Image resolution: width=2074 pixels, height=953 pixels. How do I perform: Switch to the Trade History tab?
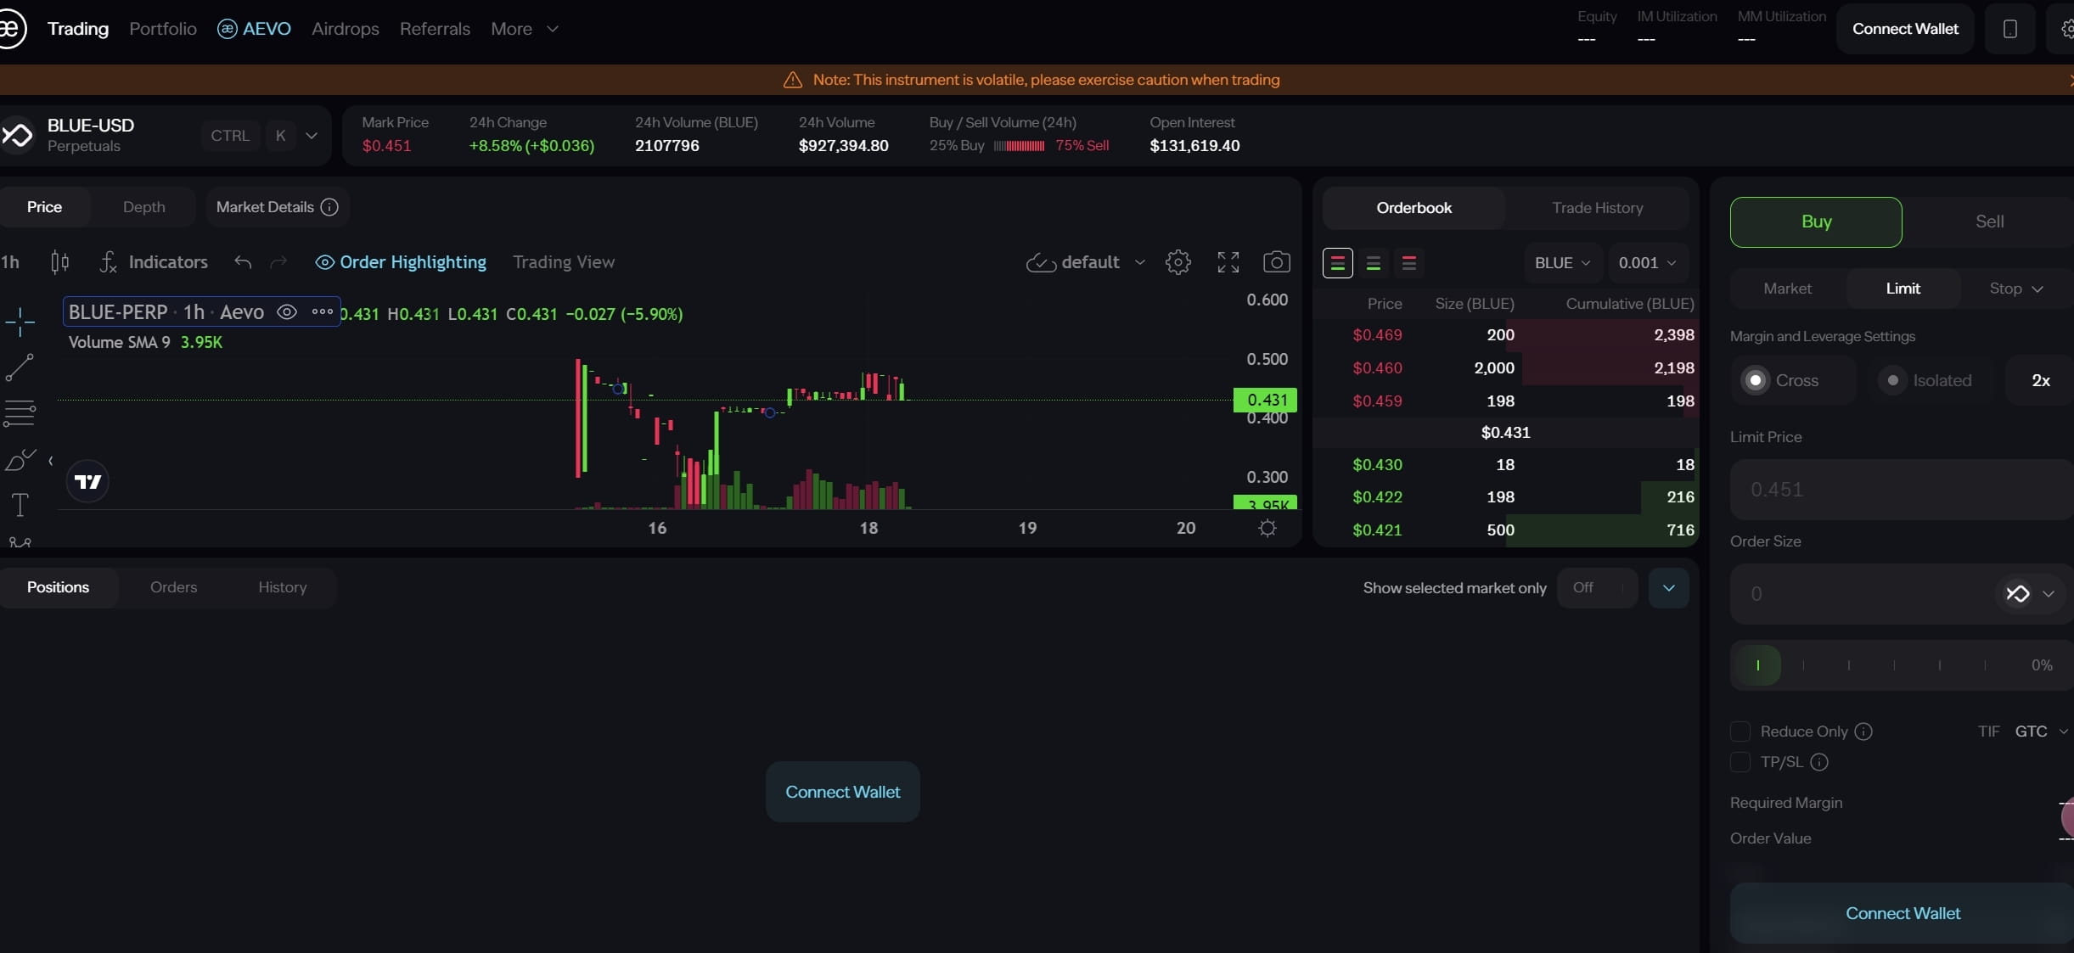coord(1597,208)
